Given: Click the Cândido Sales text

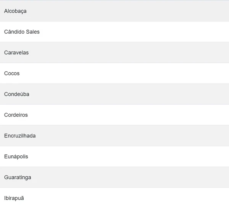Looking at the screenshot, I should pyautogui.click(x=22, y=32).
